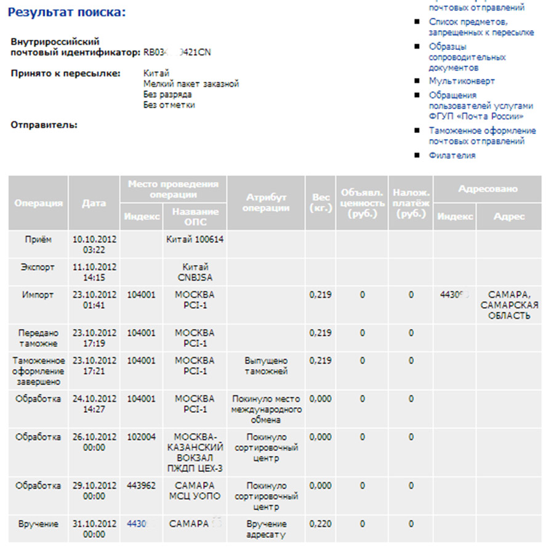Open Обращения пользователей услугами ФГУП link
The width and height of the screenshot is (554, 547).
pos(481,106)
